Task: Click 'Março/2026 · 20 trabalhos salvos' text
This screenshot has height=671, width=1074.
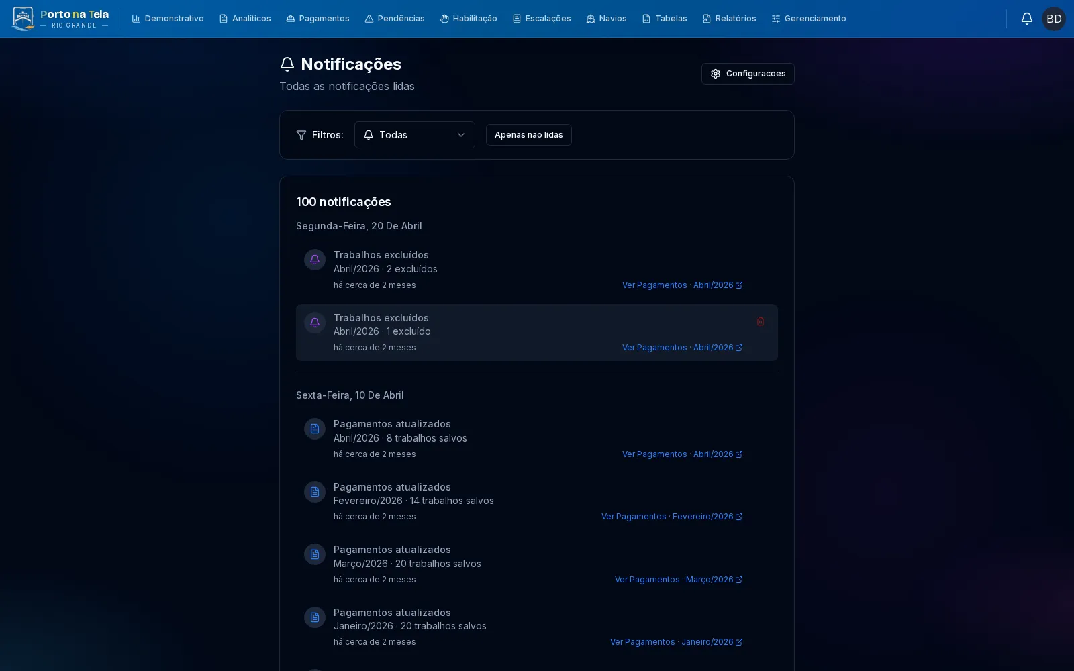Action: (x=407, y=564)
